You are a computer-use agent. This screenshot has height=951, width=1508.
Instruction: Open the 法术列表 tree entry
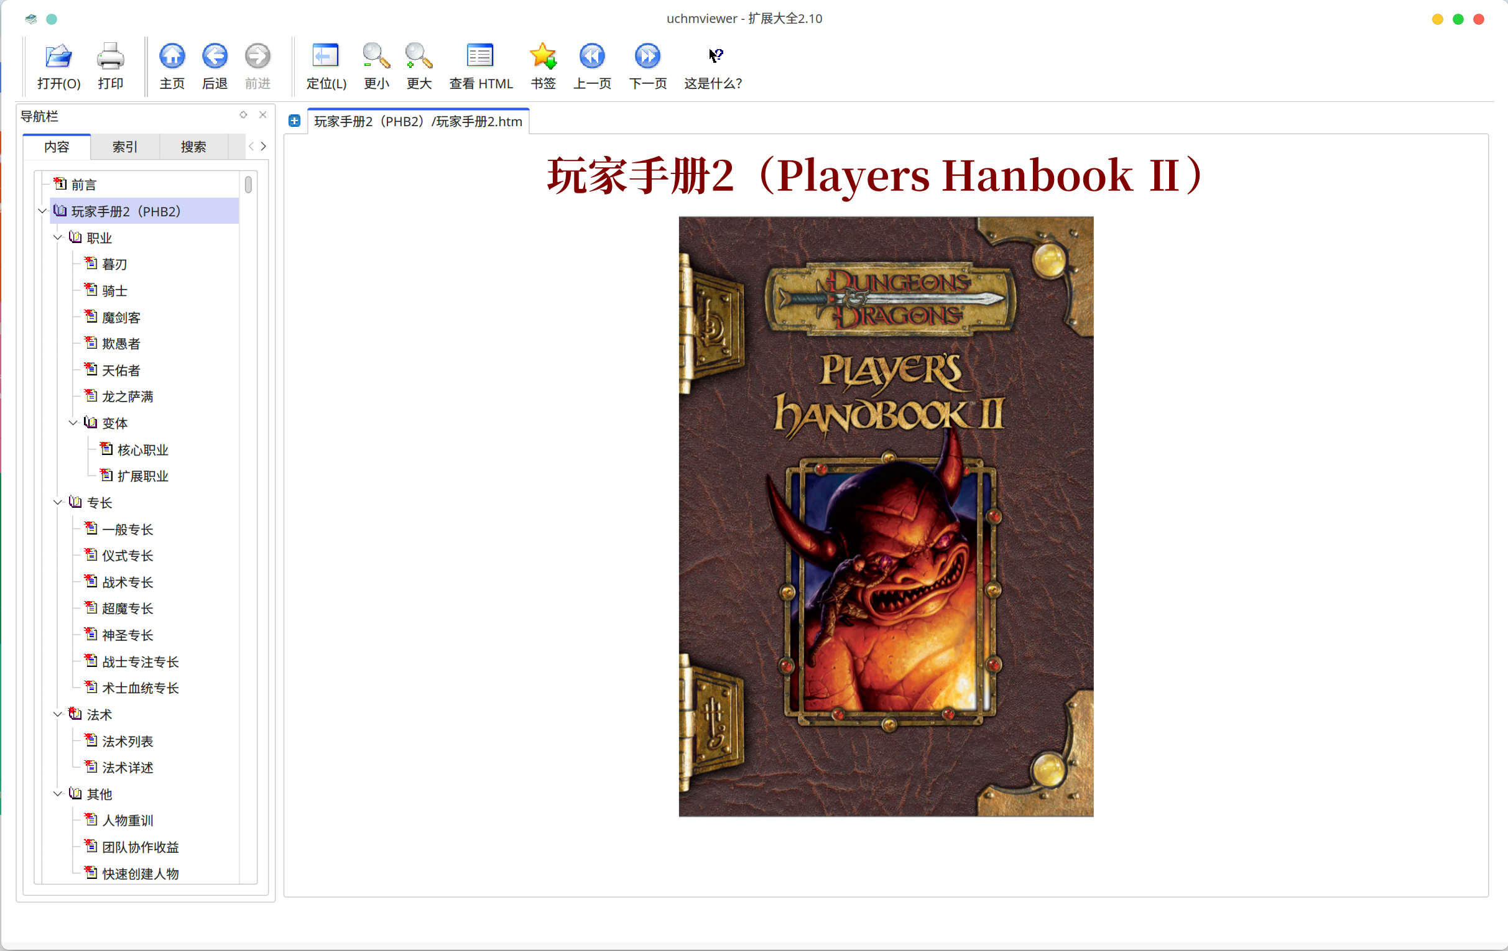127,742
